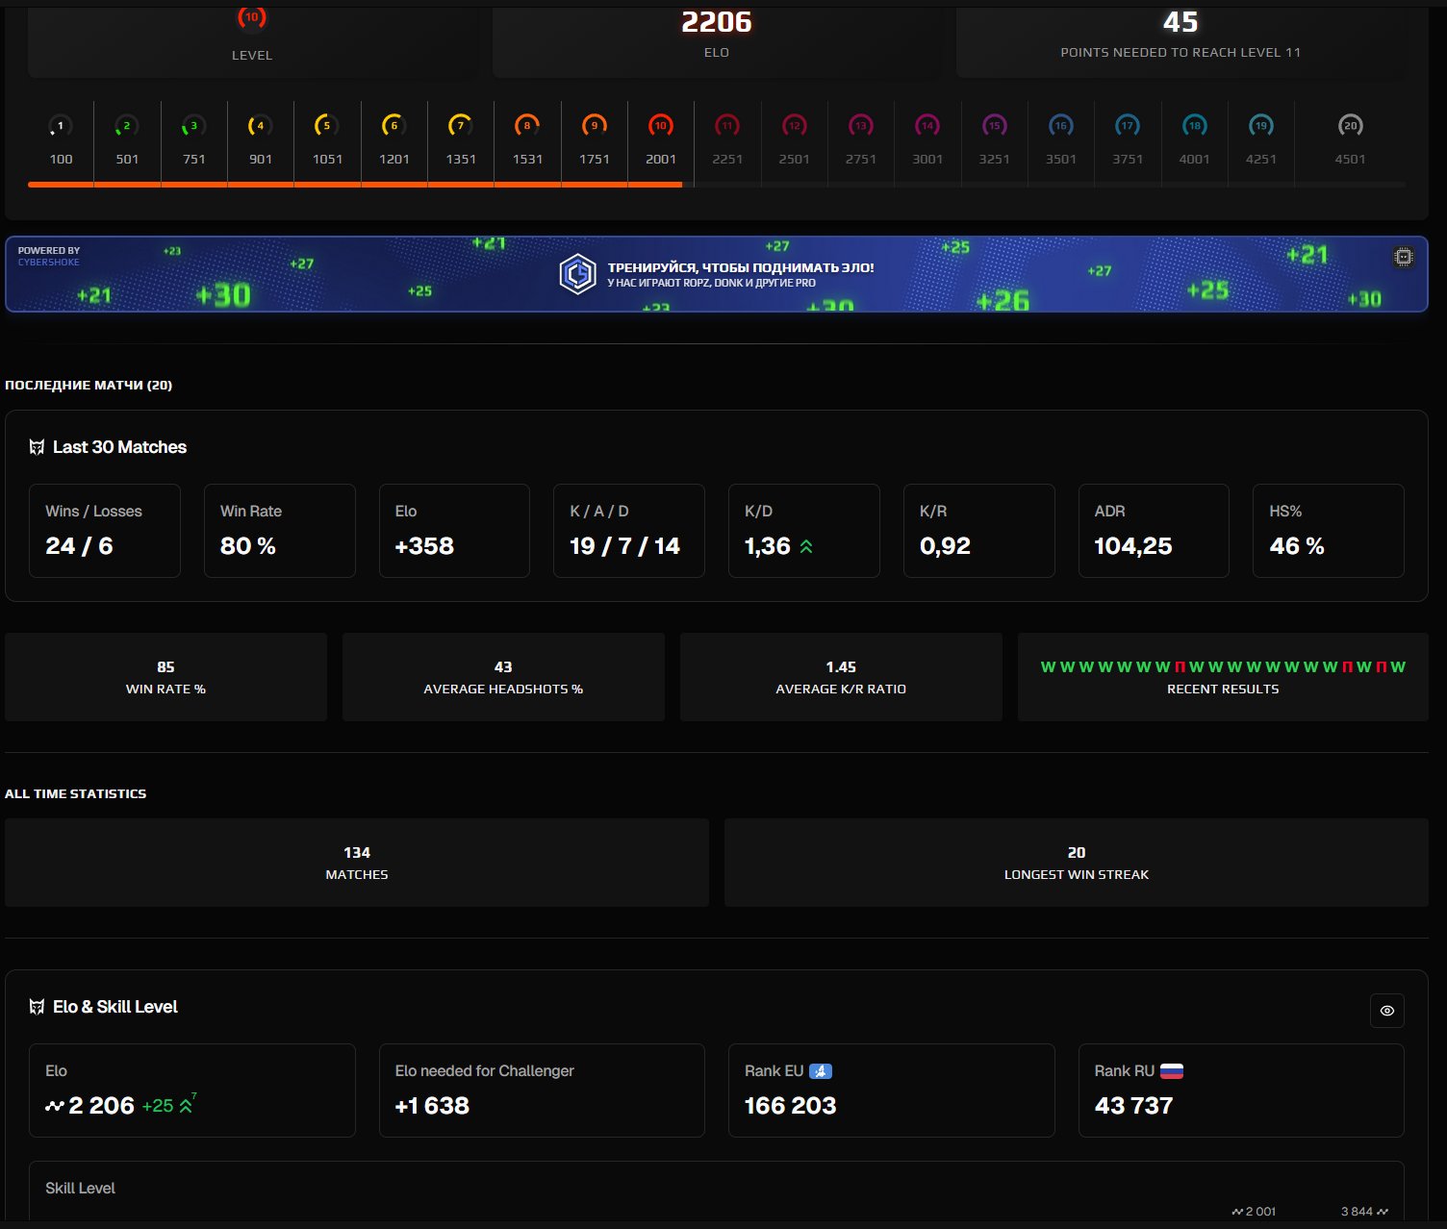Open the POWERED BY CYBERSHOKE link

click(x=46, y=255)
